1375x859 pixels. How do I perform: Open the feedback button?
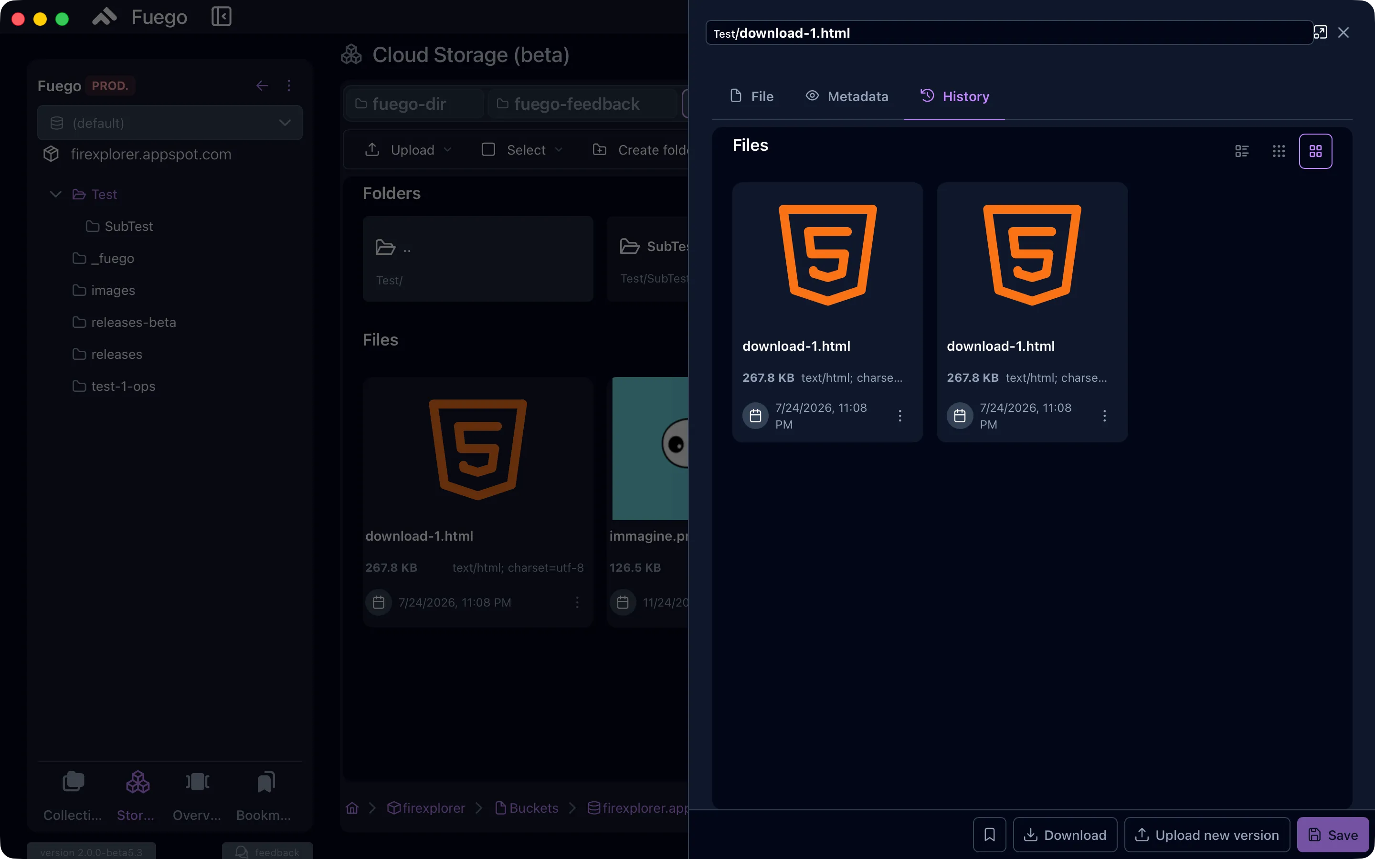pos(267,852)
